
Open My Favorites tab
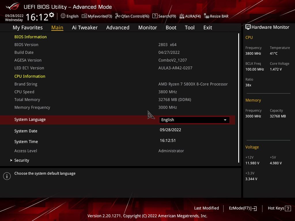click(x=28, y=28)
